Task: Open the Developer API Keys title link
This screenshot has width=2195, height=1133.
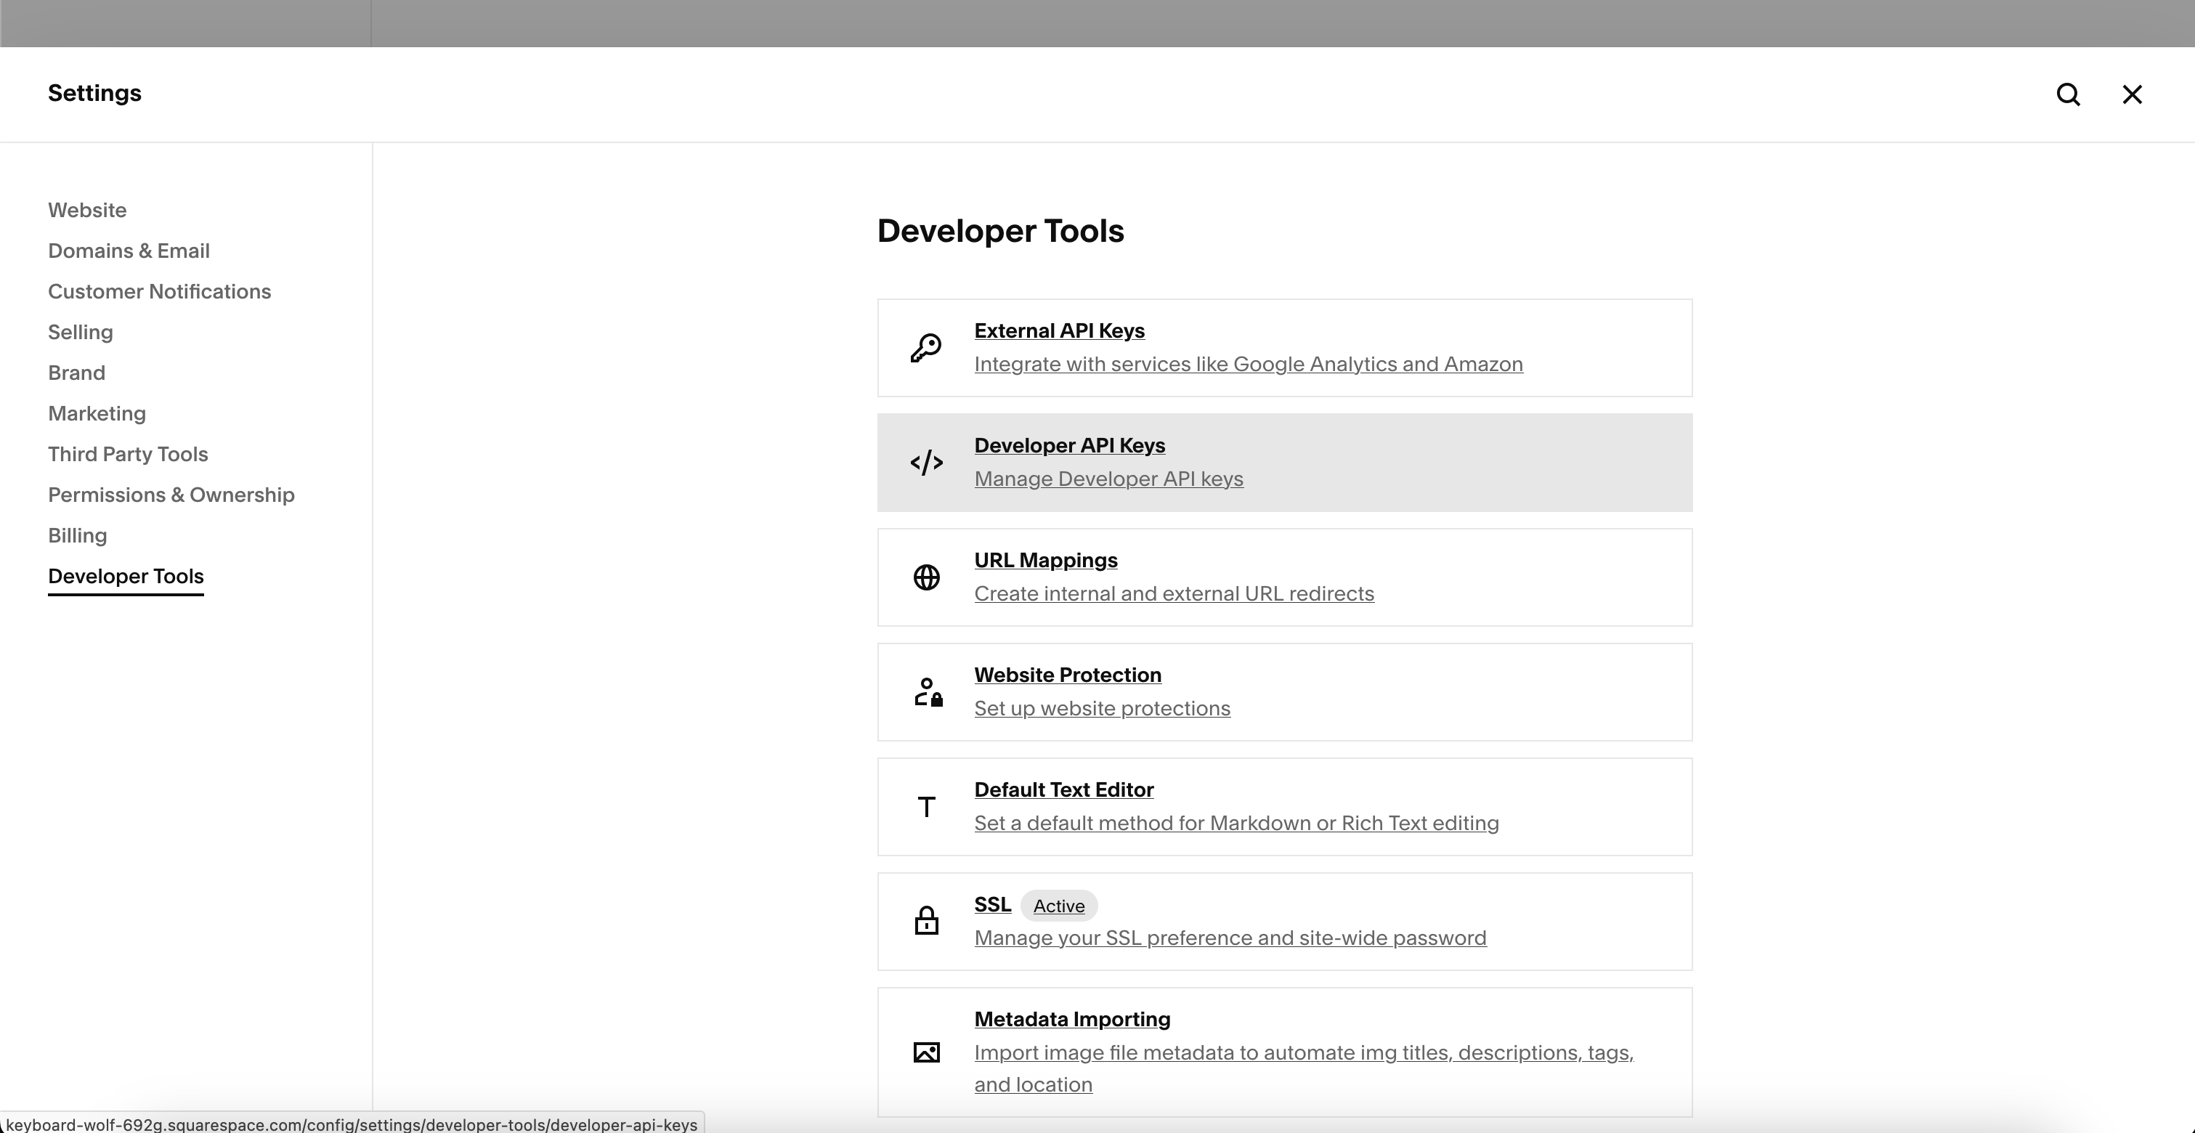Action: [x=1069, y=445]
